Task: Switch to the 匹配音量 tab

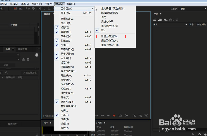Action: (x=23, y=49)
